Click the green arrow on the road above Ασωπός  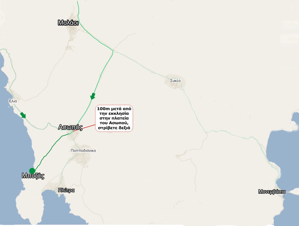tap(93, 96)
